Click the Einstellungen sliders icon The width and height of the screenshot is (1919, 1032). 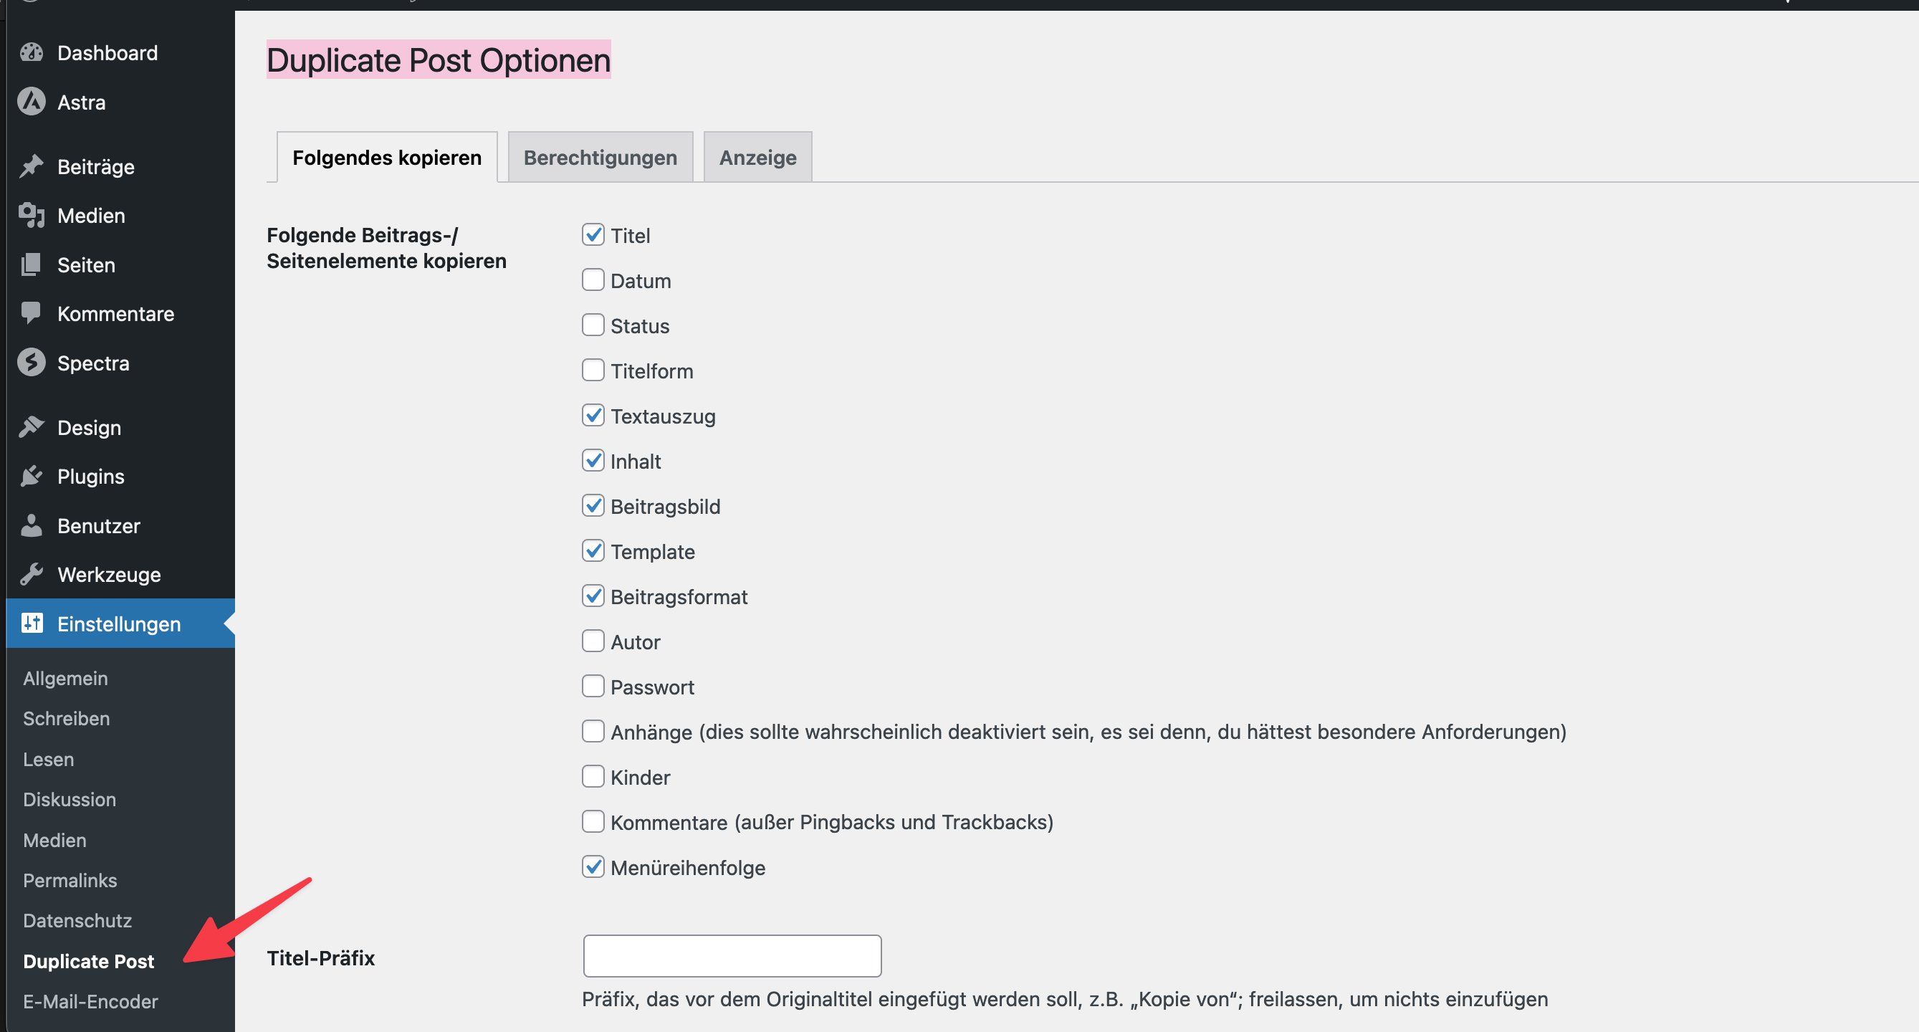tap(32, 623)
